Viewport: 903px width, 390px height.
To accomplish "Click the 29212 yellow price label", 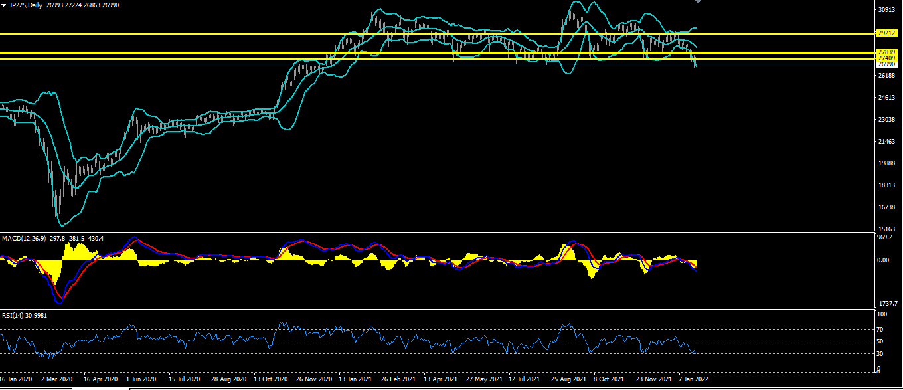I will click(886, 33).
